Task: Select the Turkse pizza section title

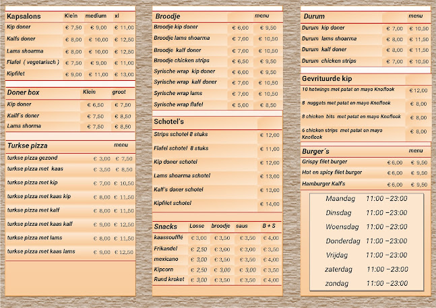Action: click(x=27, y=145)
